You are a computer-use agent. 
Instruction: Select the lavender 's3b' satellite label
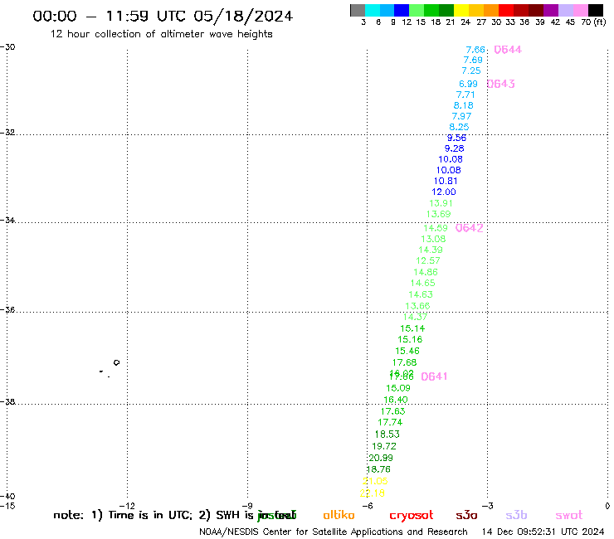(516, 515)
